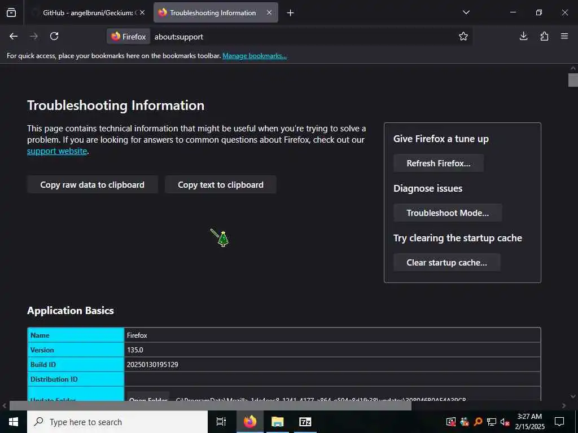Click Copy text to clipboard
The width and height of the screenshot is (578, 433).
(x=221, y=184)
